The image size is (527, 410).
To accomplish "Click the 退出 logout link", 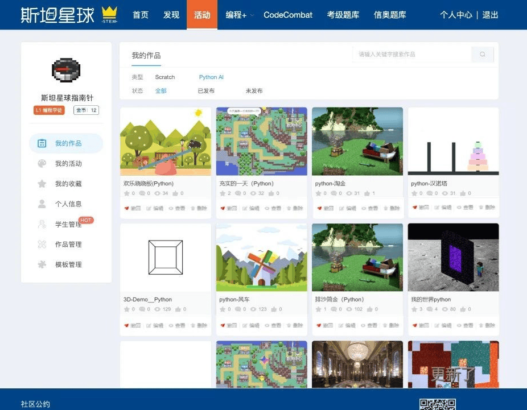I will click(x=490, y=15).
